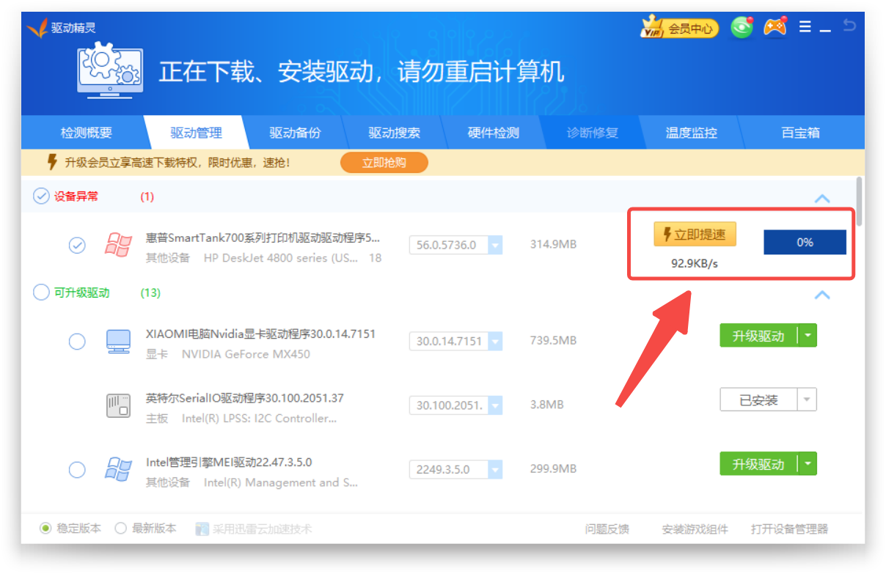Click the HP printer driver Windows icon

(x=117, y=244)
